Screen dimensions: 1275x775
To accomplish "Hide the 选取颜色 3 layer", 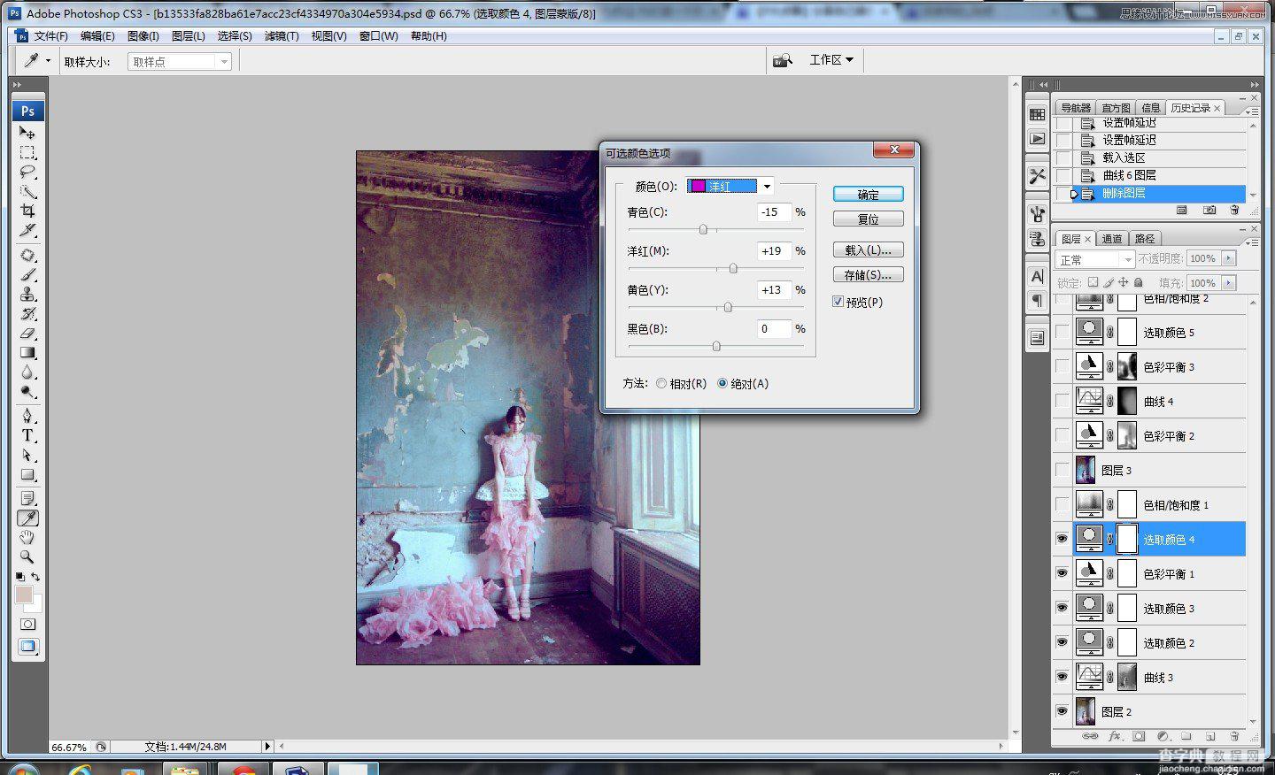I will [1062, 608].
